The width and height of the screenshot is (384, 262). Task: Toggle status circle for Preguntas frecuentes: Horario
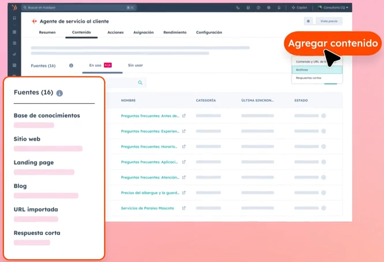click(x=323, y=147)
